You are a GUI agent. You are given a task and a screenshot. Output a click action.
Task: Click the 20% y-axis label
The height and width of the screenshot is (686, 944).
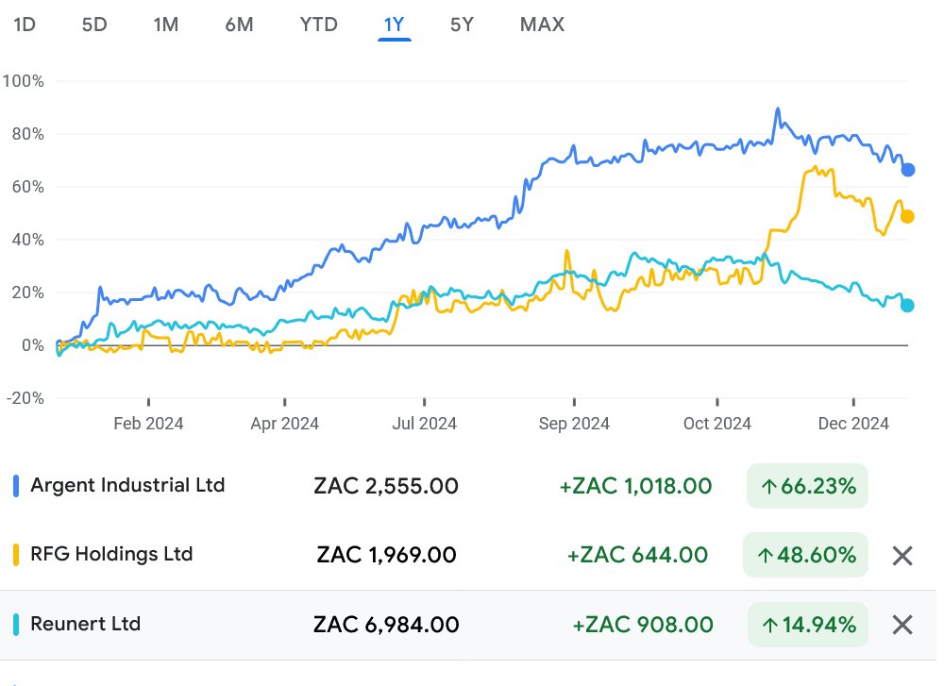(x=27, y=293)
